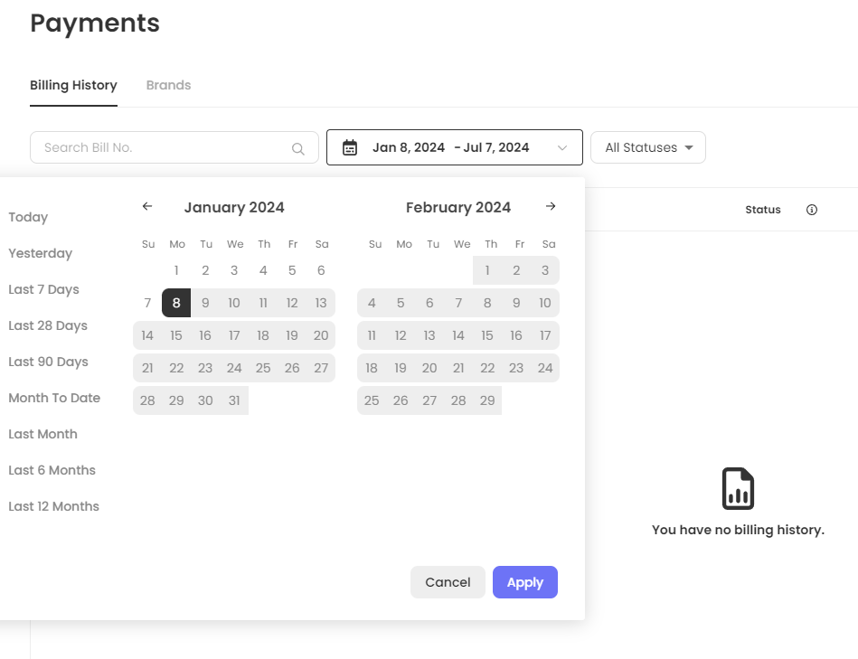Select January 8 in the calendar
Viewport: 858px width, 659px height.
point(176,304)
